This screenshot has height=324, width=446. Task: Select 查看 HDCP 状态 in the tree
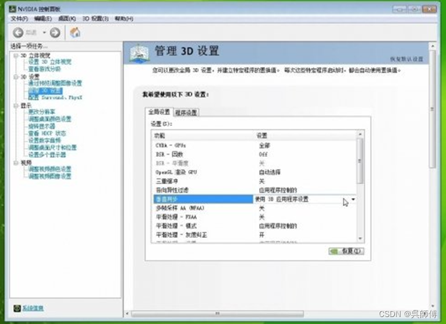47,133
